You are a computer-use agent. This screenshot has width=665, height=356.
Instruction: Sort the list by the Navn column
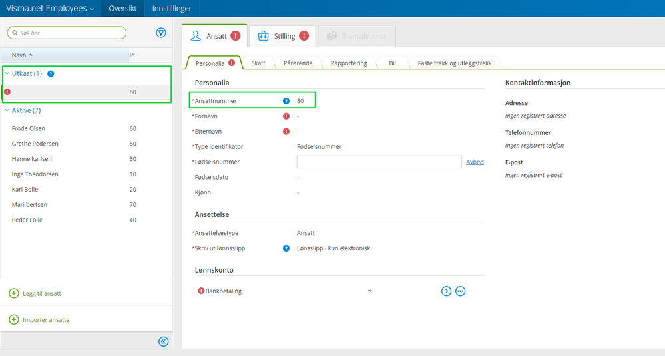[22, 55]
